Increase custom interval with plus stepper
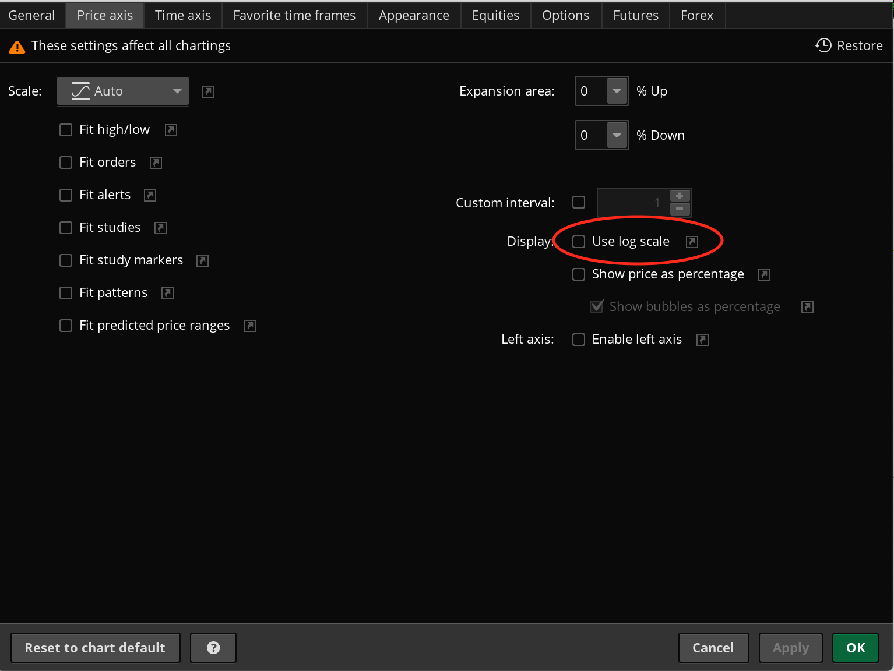The height and width of the screenshot is (671, 894). (x=680, y=196)
